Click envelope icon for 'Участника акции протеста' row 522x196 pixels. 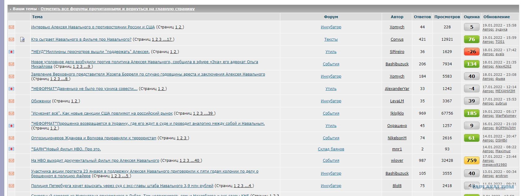pyautogui.click(x=11, y=174)
